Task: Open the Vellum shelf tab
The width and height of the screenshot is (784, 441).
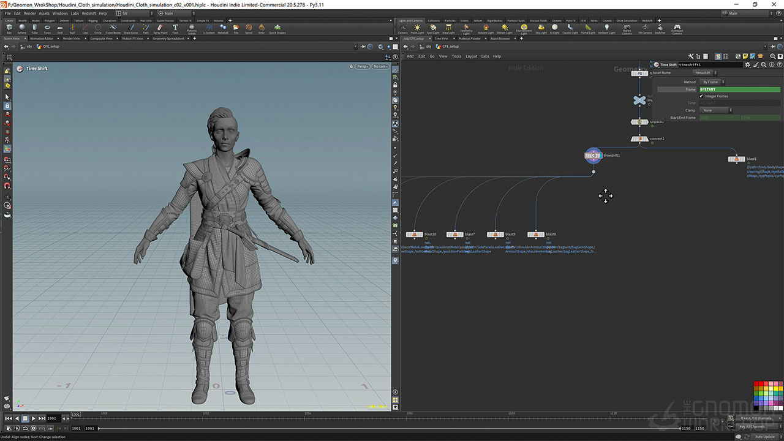Action: (477, 20)
